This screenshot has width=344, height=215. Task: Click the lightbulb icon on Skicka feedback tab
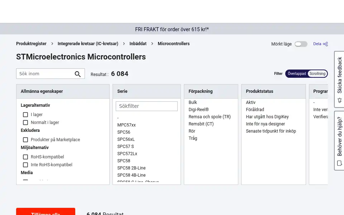coord(340,100)
